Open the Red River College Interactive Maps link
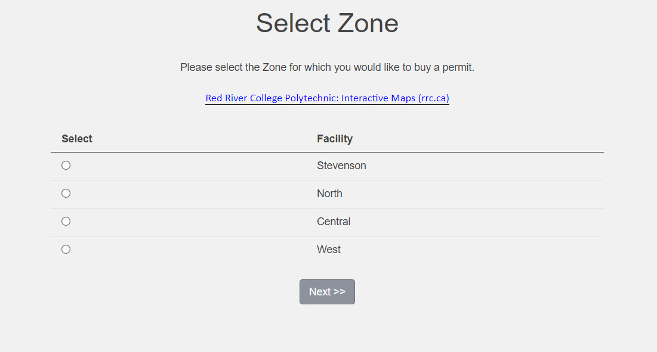The width and height of the screenshot is (657, 352). click(x=327, y=98)
